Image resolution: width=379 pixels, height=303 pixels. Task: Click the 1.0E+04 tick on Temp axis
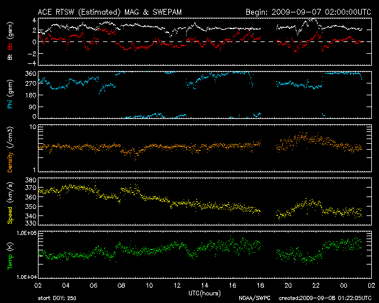tap(27, 277)
